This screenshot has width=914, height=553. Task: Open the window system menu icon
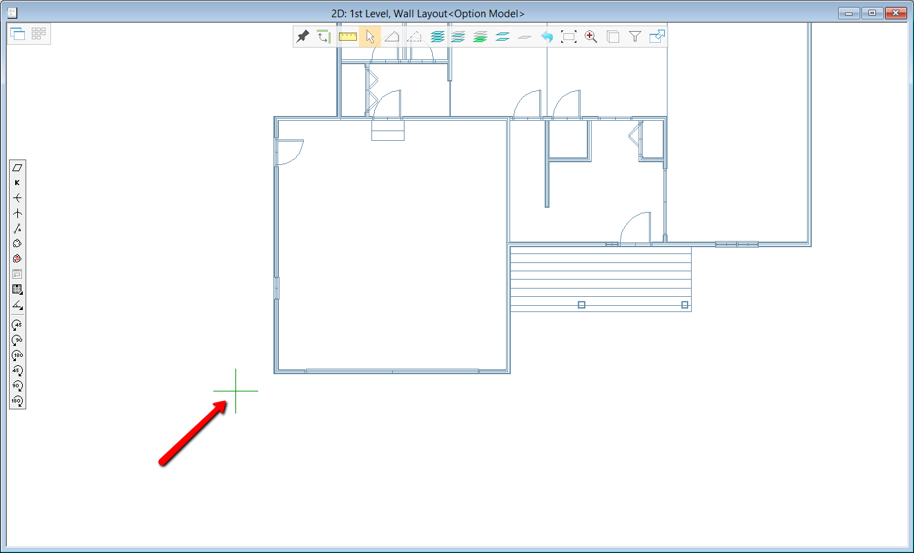click(x=11, y=12)
